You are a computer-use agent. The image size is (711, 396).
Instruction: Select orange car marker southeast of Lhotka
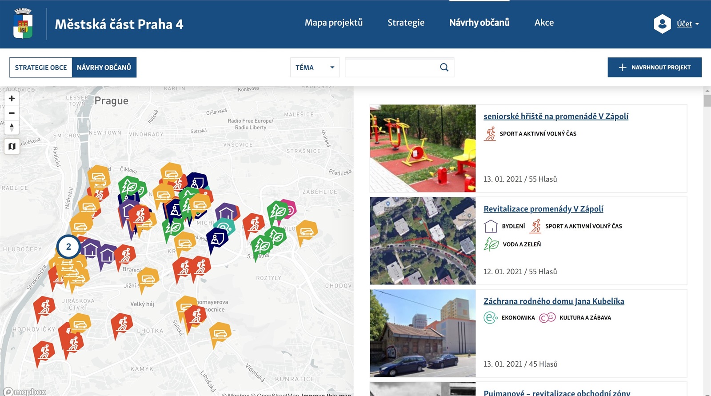220,333
